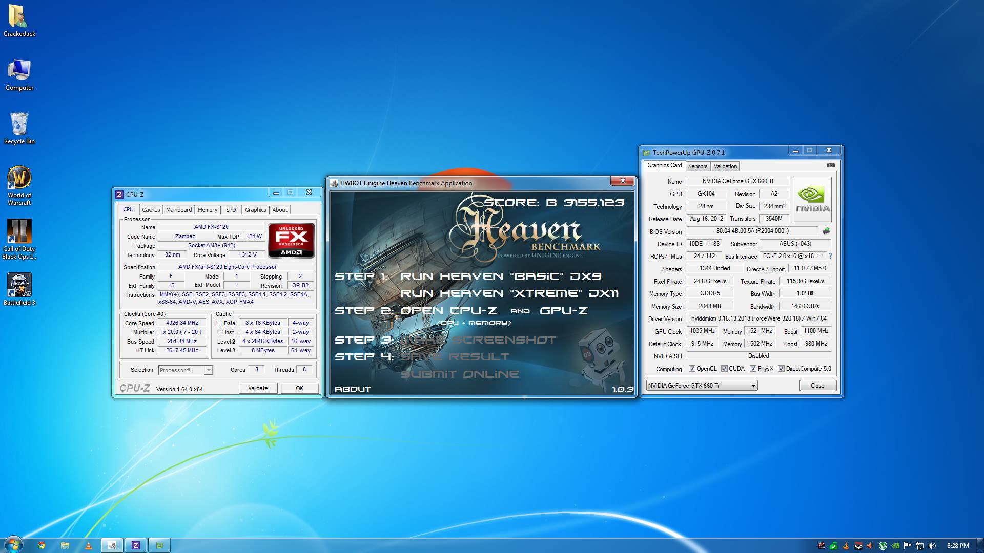Click Run Heaven "Basic" DX9
The height and width of the screenshot is (553, 984).
[x=501, y=276]
